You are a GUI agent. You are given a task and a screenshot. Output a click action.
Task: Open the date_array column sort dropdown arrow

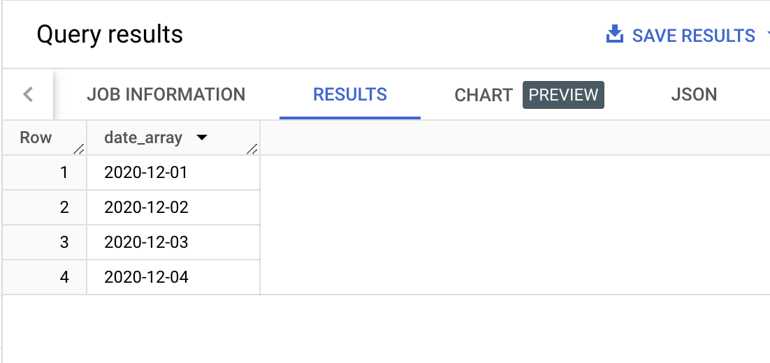(x=201, y=138)
